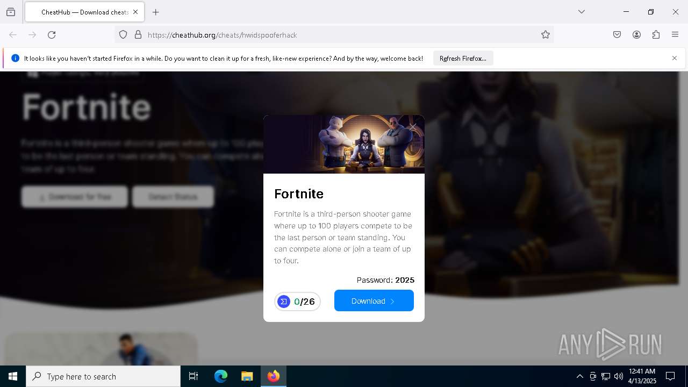Open the volume speaker tray icon
Viewport: 688px width, 387px height.
pos(619,376)
